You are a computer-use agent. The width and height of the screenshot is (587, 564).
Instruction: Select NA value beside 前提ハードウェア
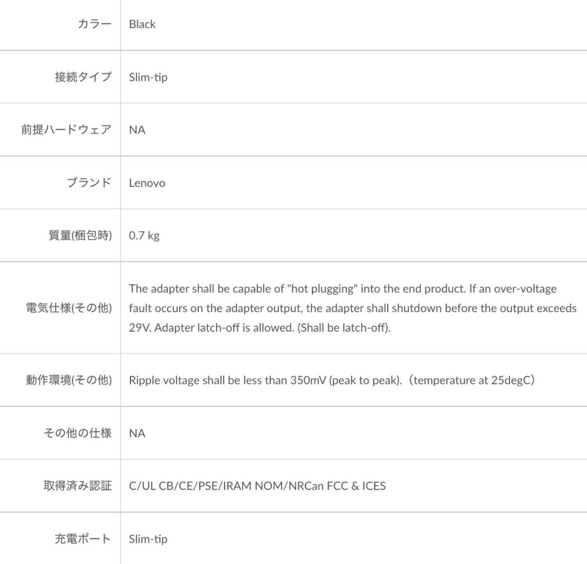137,130
